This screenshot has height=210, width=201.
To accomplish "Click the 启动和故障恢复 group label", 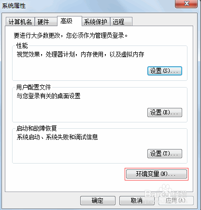I will pos(37,128).
